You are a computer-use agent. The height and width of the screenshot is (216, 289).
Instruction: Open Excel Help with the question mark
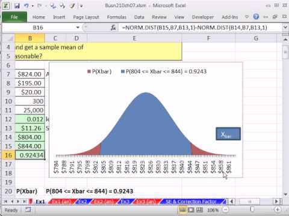click(256, 17)
